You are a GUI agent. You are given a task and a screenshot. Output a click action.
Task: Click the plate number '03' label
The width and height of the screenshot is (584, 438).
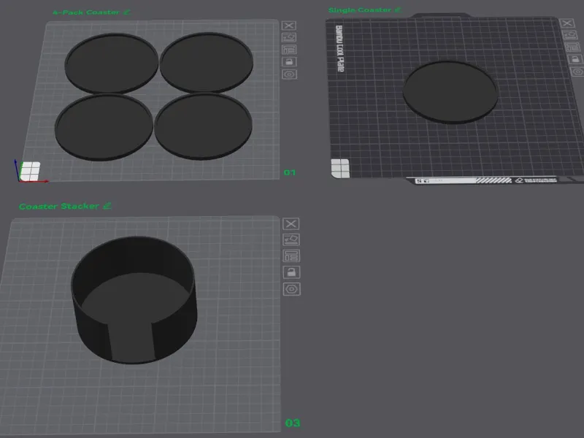pyautogui.click(x=293, y=423)
